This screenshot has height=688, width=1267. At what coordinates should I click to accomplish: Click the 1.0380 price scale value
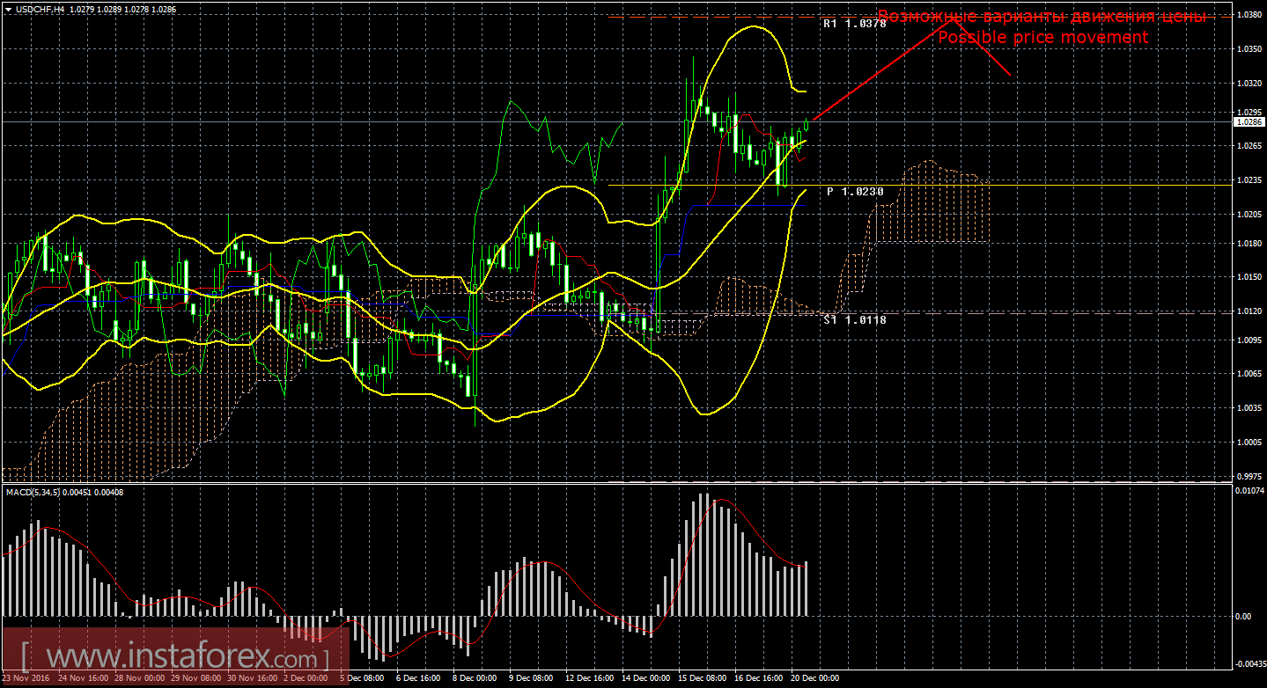pos(1248,16)
